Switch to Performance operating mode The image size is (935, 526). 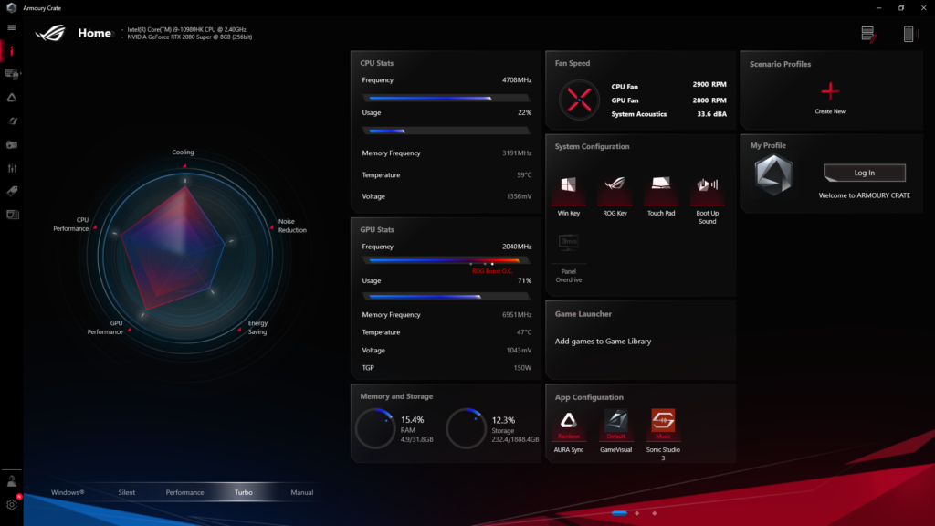coord(184,492)
